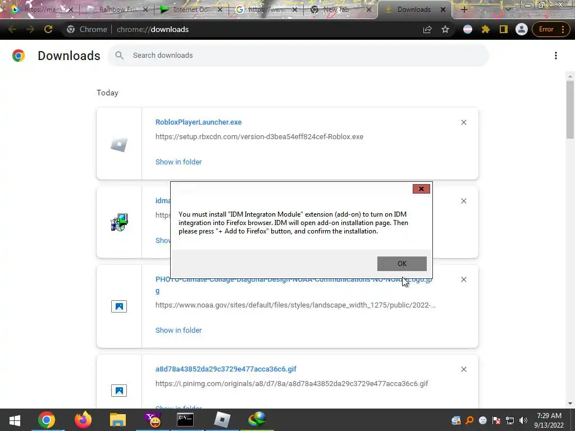
Task: Go back using the browser back arrow
Action: (12, 29)
